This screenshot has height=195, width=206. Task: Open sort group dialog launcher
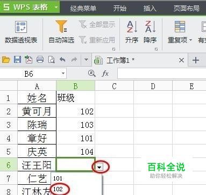(x=157, y=49)
